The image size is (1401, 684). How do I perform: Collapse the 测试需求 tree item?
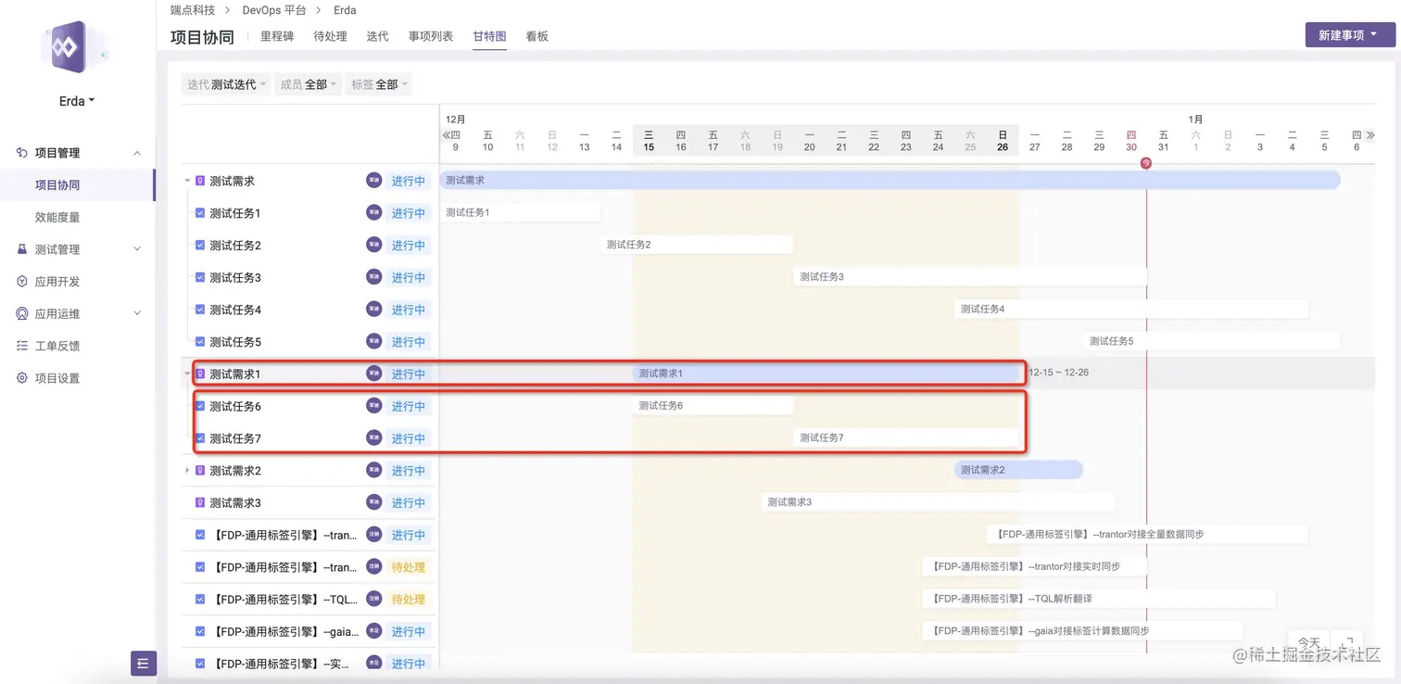tap(186, 180)
